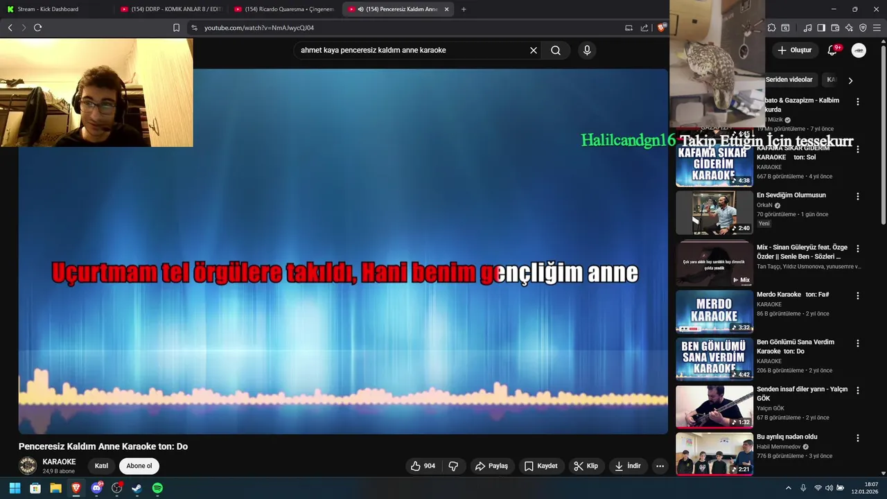Viewport: 887px width, 499px height.
Task: Open options menu for En Sevdiğim Olurmusun
Action: pos(858,197)
